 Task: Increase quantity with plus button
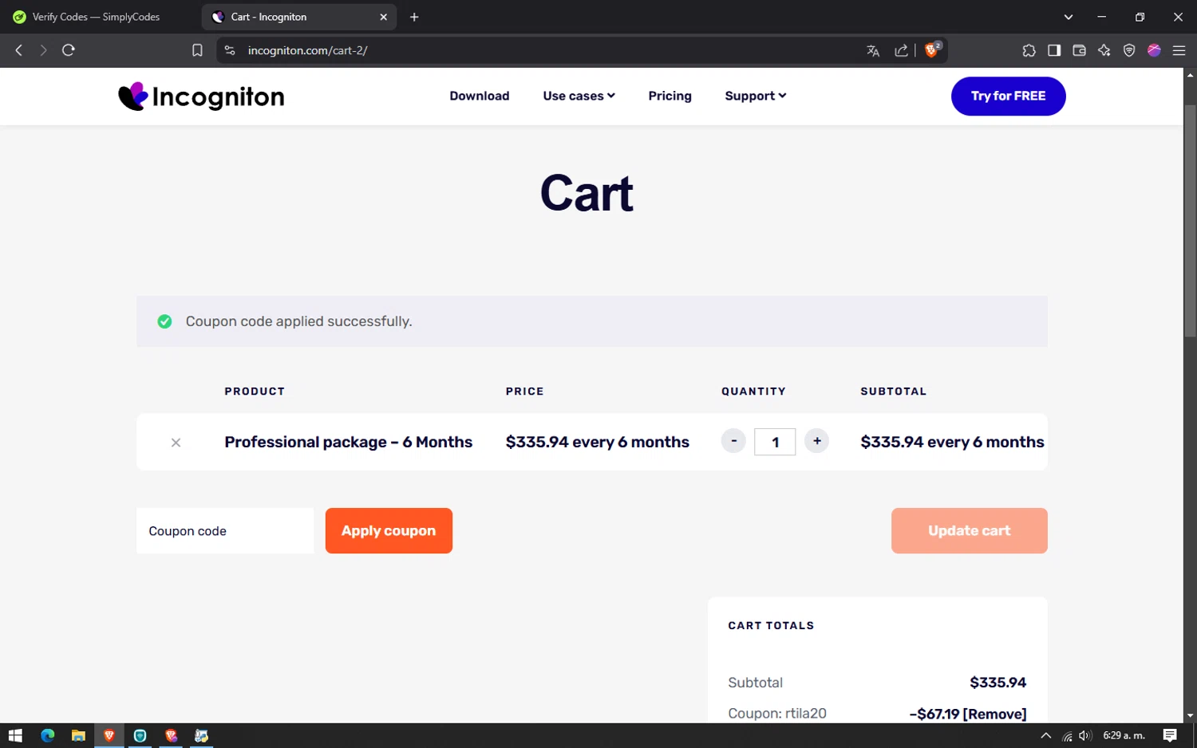pos(816,441)
